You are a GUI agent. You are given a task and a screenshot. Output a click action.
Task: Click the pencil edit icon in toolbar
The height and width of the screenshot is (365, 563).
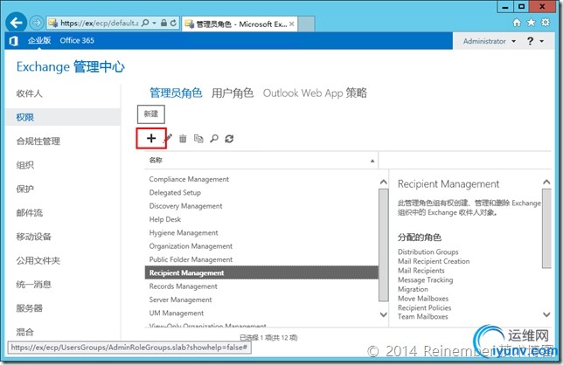pyautogui.click(x=168, y=138)
